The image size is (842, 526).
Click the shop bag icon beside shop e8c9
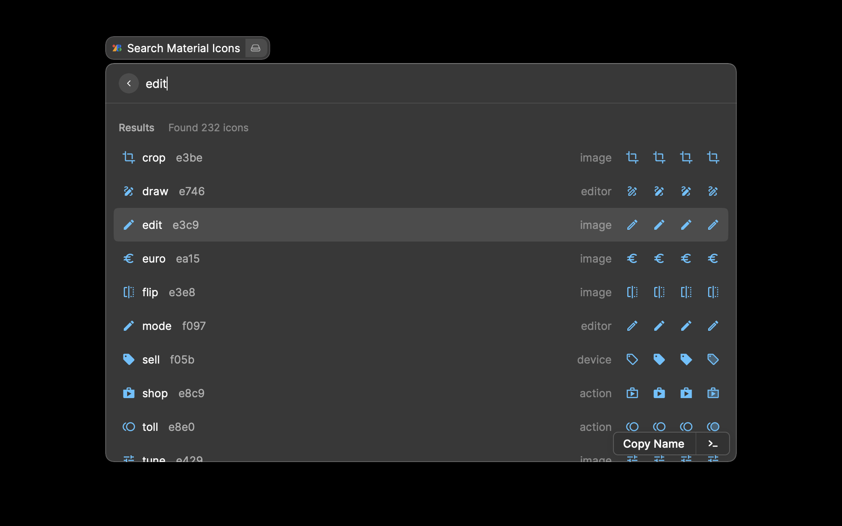pyautogui.click(x=128, y=393)
